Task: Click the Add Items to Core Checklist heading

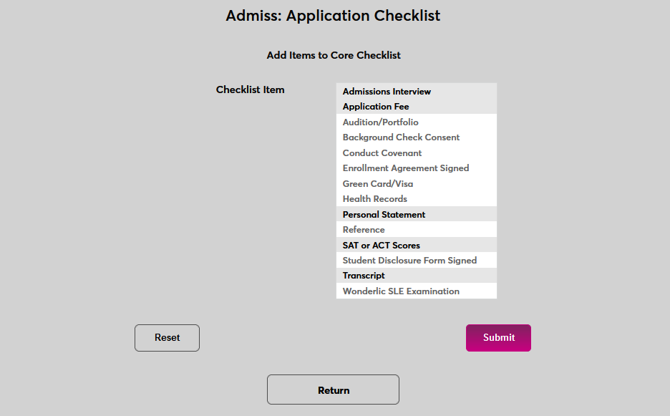Action: tap(333, 55)
